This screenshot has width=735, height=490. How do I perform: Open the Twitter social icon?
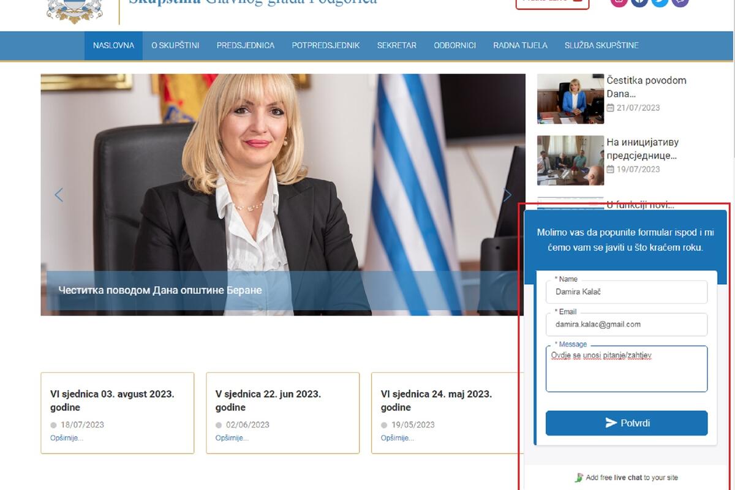[x=660, y=2]
